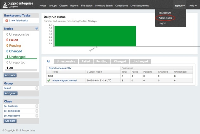200x134 pixels.
Task: Switch to the Unchanged tab
Action: 140,61
